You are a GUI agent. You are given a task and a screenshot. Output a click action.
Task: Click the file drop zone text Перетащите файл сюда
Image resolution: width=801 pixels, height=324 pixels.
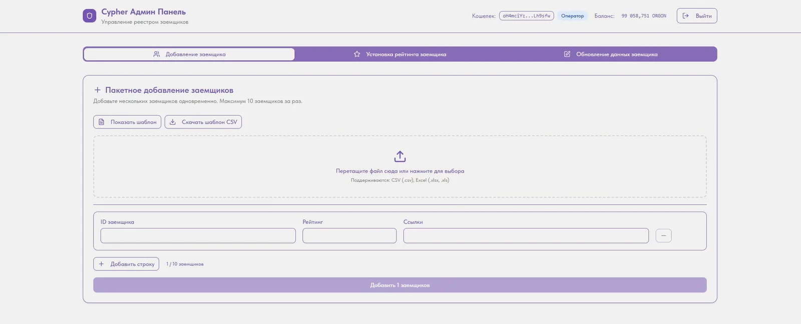pyautogui.click(x=400, y=171)
